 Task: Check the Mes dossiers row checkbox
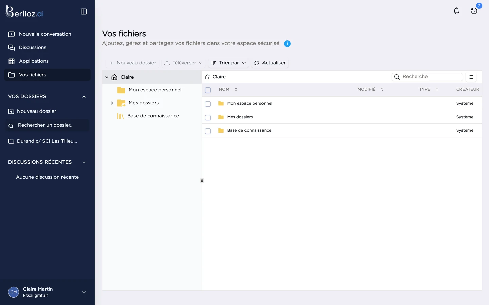click(x=208, y=118)
